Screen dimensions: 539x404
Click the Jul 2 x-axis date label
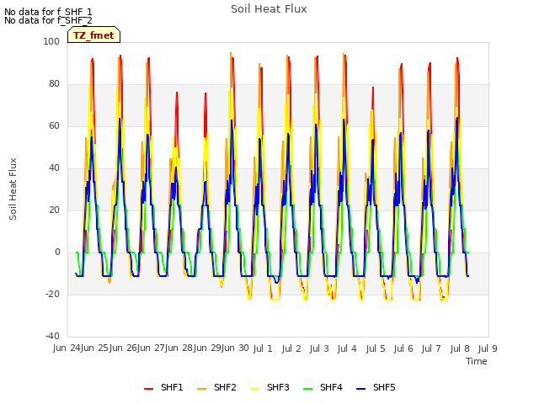pos(291,349)
